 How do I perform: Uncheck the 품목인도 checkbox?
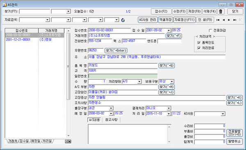pyautogui.click(x=199, y=43)
